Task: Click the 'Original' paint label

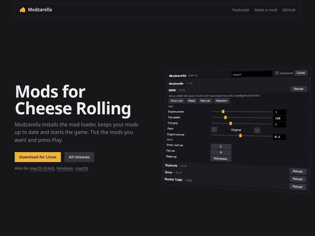Action: (236, 130)
